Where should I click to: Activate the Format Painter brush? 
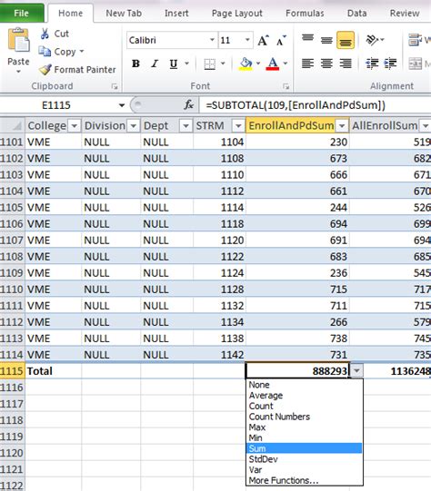point(45,69)
